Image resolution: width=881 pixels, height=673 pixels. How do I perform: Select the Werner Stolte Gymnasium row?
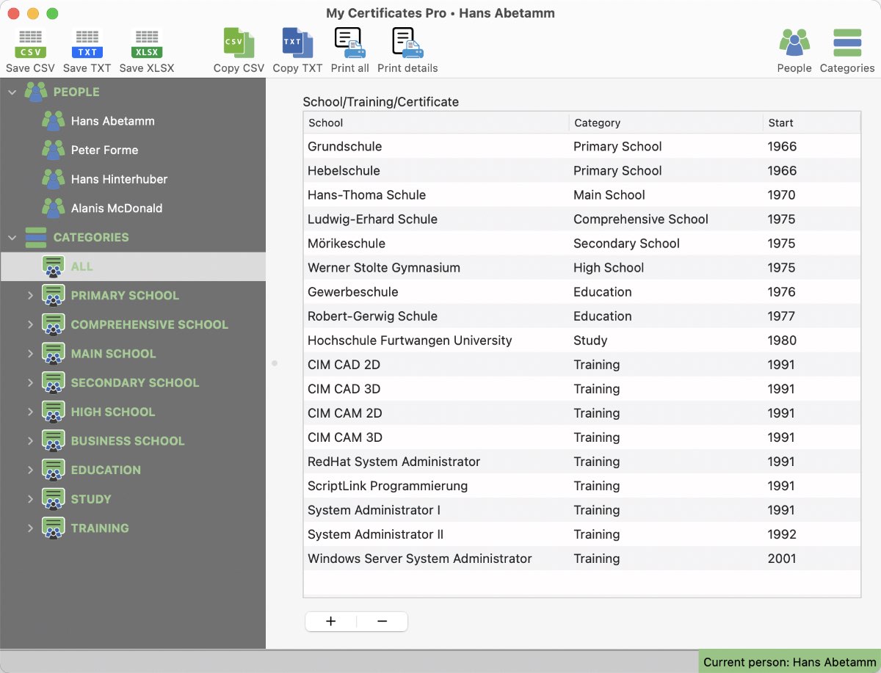[x=581, y=267]
